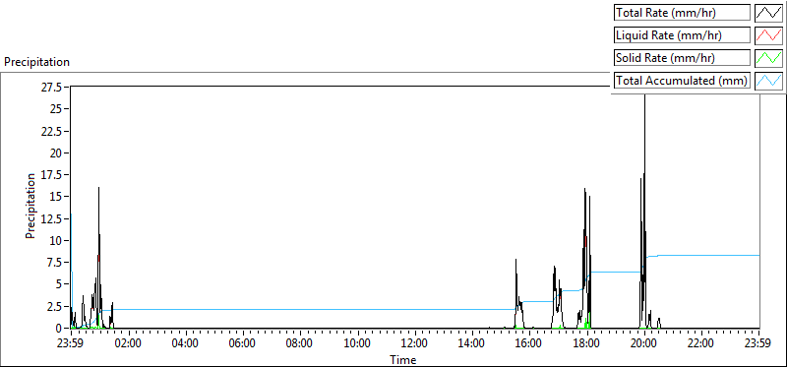Viewport: 787px width, 367px height.
Task: Edit the 0 y-axis minimum value
Action: pos(60,328)
